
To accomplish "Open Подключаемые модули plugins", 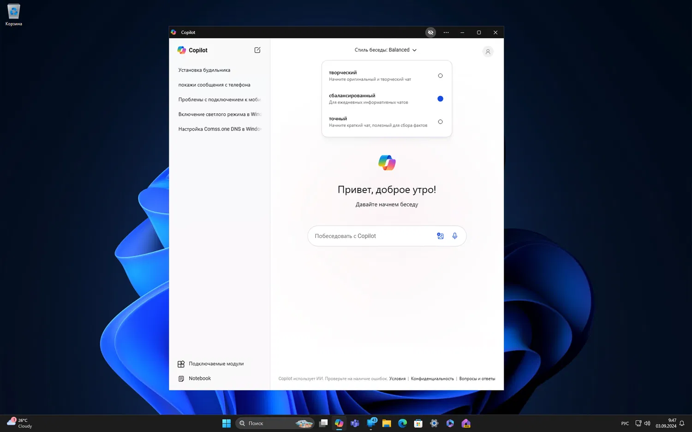I will pos(215,364).
